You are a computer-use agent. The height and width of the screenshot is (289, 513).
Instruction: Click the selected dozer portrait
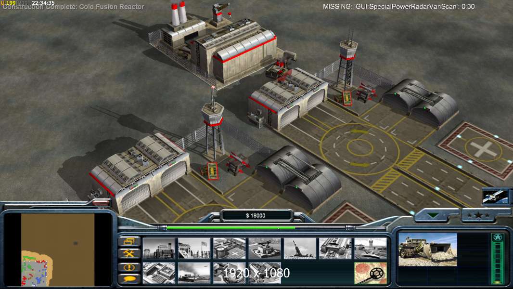pos(428,250)
